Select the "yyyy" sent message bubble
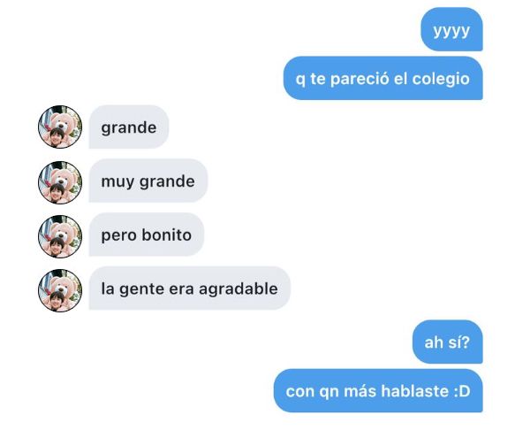Image resolution: width=515 pixels, height=446 pixels. click(x=451, y=29)
